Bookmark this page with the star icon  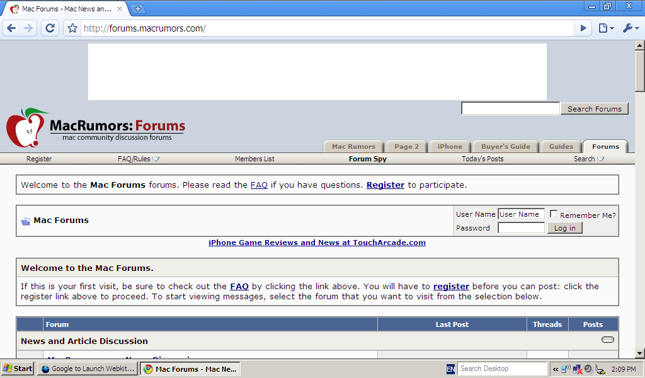pyautogui.click(x=72, y=28)
